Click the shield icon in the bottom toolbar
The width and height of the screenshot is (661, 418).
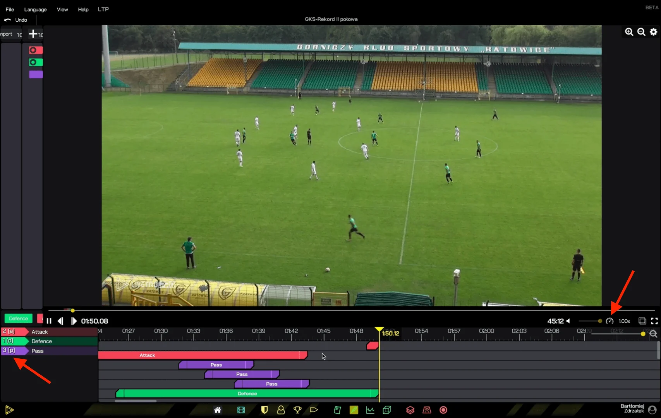pyautogui.click(x=264, y=410)
